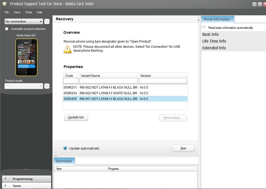Toggle Automatic product selection checkbox
The width and height of the screenshot is (266, 189).
coord(6,29)
